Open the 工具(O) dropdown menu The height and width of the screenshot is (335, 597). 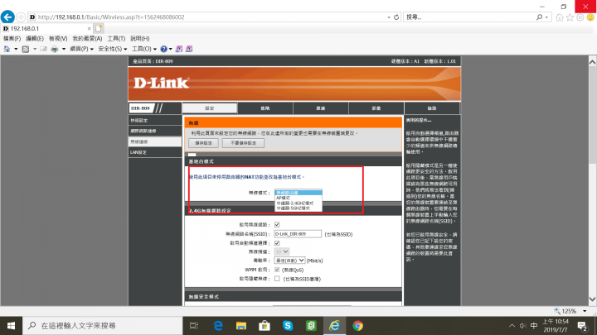(144, 49)
